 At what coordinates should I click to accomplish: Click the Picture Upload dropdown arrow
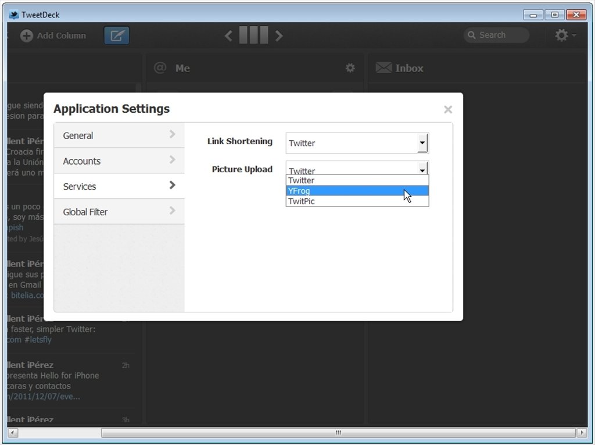click(422, 168)
